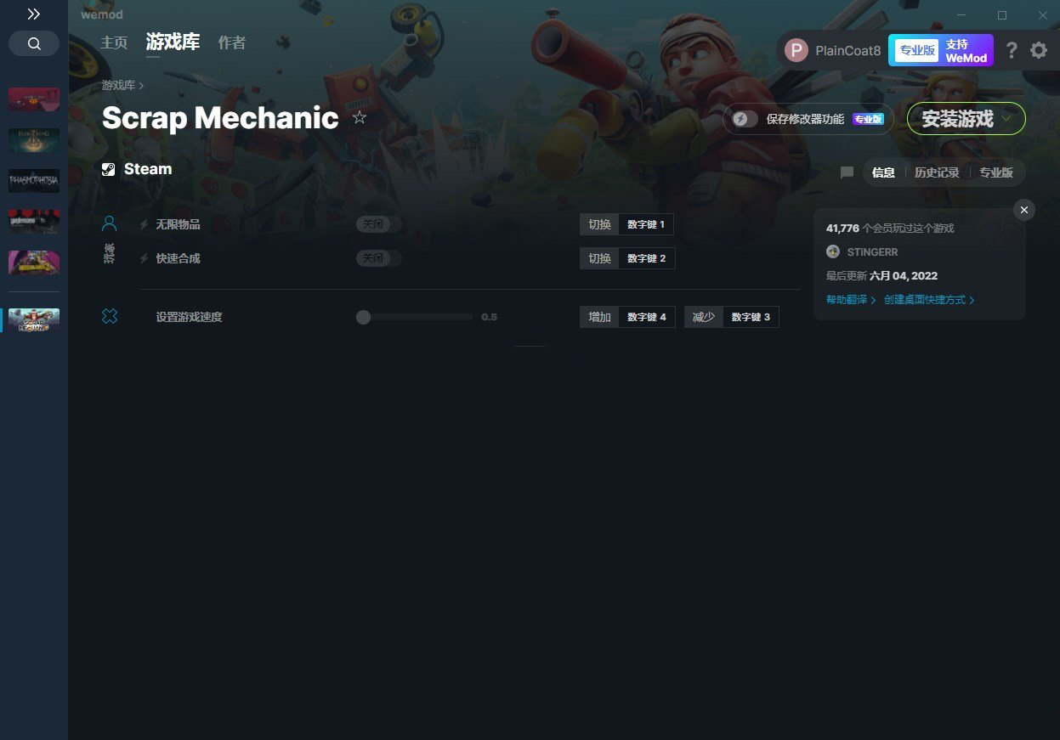The width and height of the screenshot is (1060, 740).
Task: Click the 快速合成 cheat label
Action: click(178, 258)
